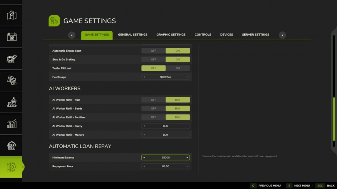Click the AUTOMATIC LOAN REPAY heading

point(80,146)
